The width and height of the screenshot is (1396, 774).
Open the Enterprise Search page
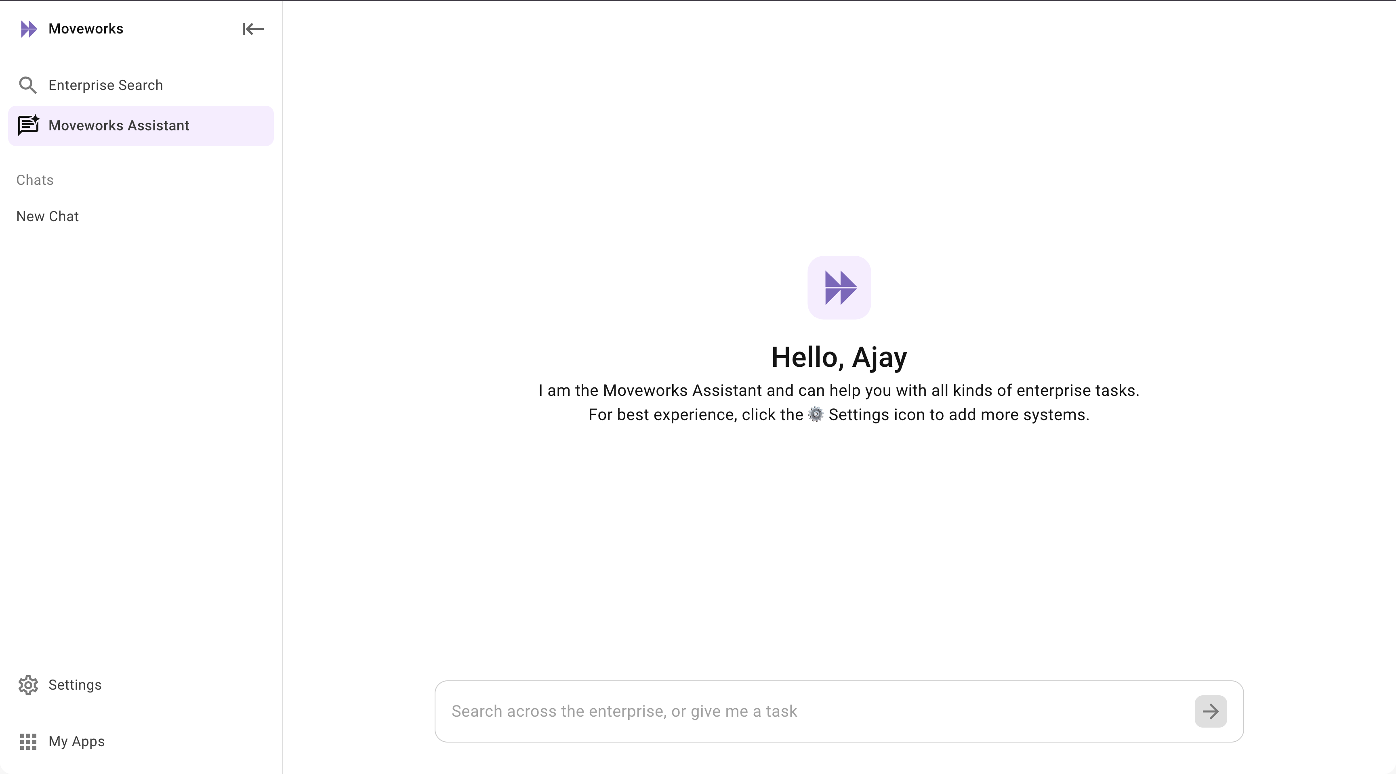coord(106,85)
